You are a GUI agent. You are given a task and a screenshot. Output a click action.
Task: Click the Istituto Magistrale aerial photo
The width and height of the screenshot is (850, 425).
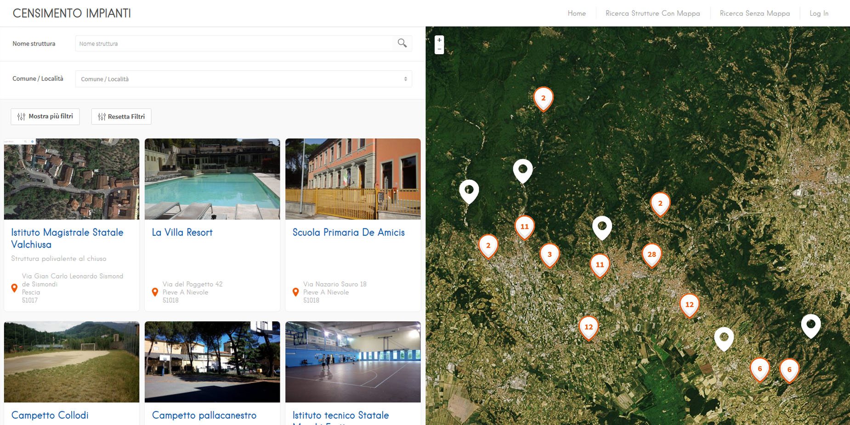(x=72, y=179)
